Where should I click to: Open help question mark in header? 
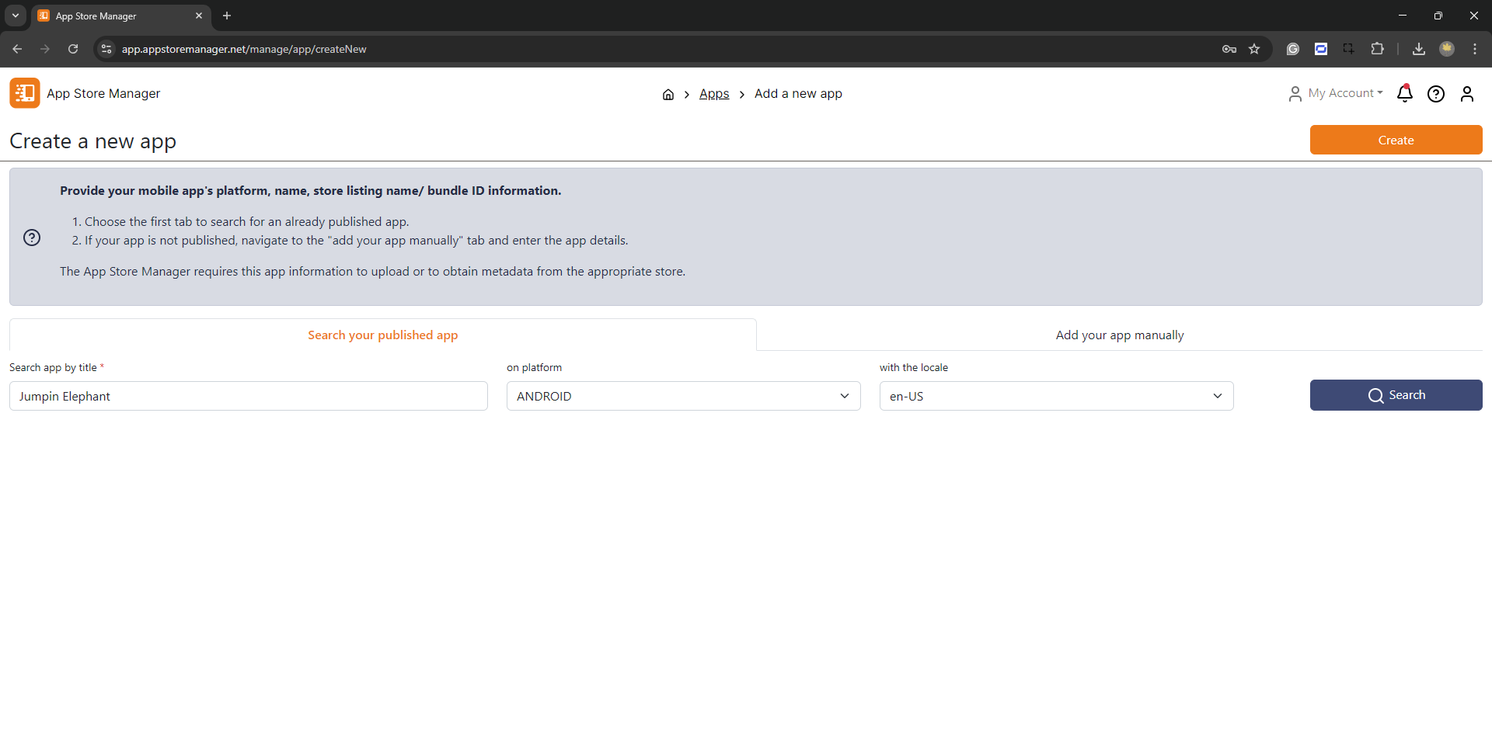[x=1435, y=94]
